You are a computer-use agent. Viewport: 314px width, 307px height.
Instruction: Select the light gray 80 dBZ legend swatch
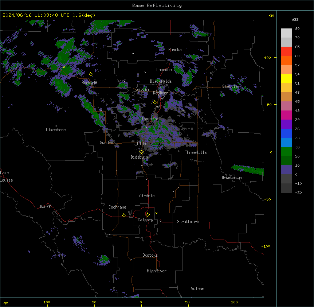pyautogui.click(x=286, y=33)
